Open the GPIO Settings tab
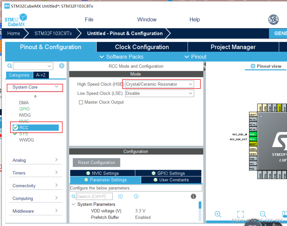Screen dimensions: 287x226 click(168, 173)
